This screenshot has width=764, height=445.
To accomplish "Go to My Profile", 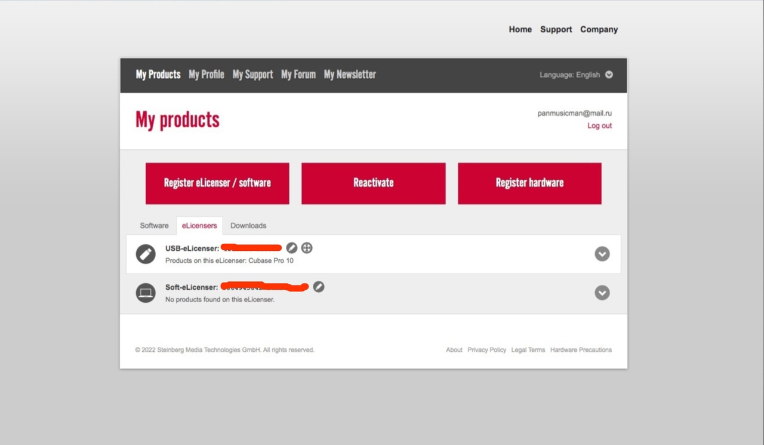I will click(207, 75).
